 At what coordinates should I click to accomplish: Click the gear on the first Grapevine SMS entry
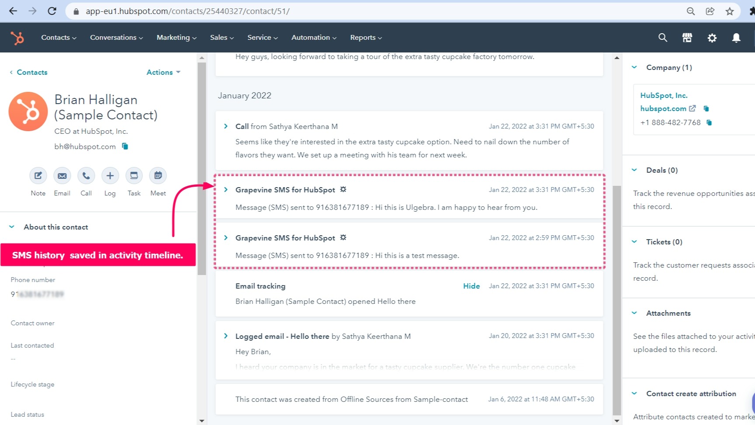(343, 189)
